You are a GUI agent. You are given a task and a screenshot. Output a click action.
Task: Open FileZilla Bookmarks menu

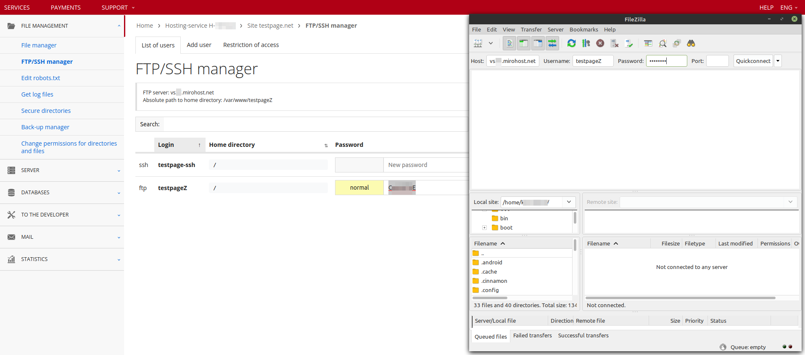coord(583,29)
